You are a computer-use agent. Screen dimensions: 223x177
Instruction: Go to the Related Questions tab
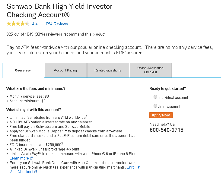pyautogui.click(x=108, y=70)
